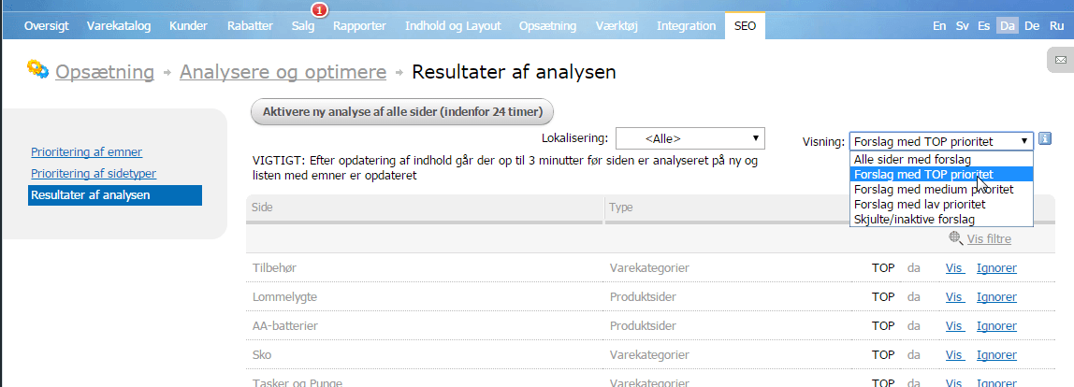Click Aktivere ny analyse af alle sider button
The image size is (1074, 387).
coord(402,111)
